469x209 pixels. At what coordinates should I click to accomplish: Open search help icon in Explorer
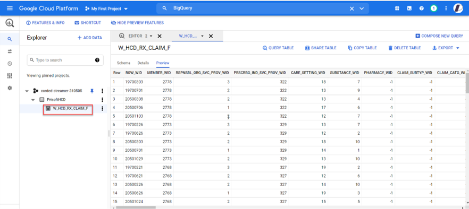click(97, 60)
